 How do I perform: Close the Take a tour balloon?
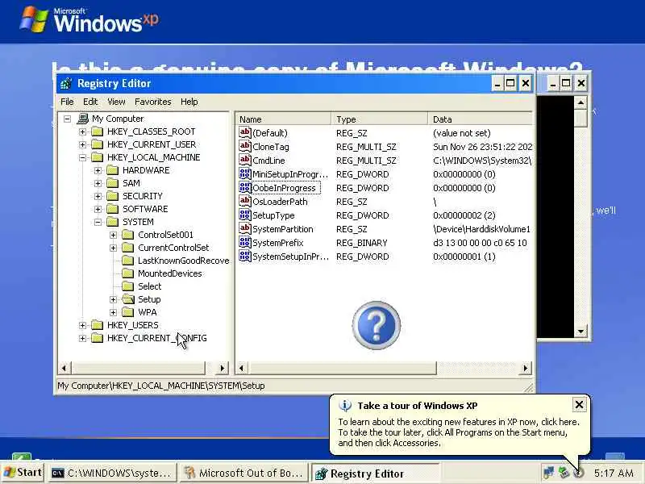[x=579, y=405]
